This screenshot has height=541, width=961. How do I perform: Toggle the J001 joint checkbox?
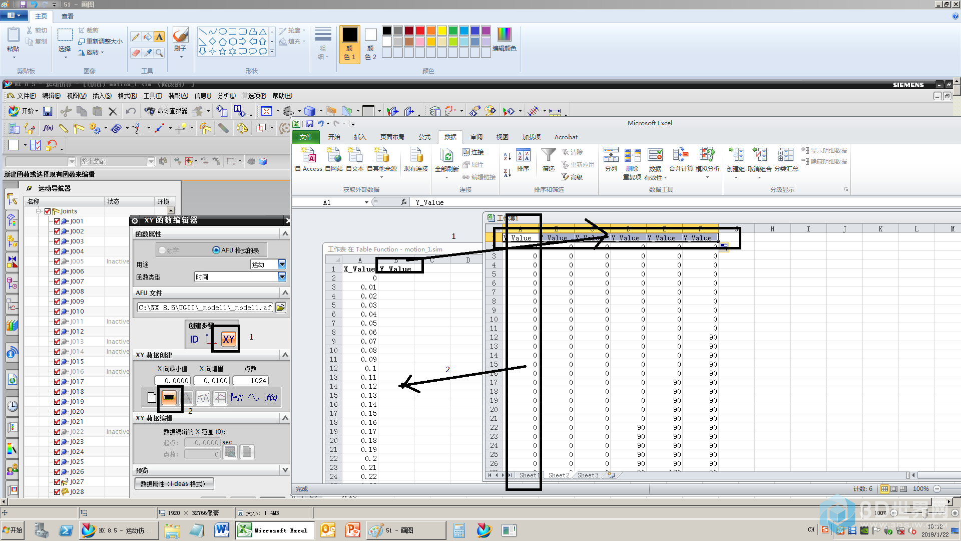coord(57,221)
